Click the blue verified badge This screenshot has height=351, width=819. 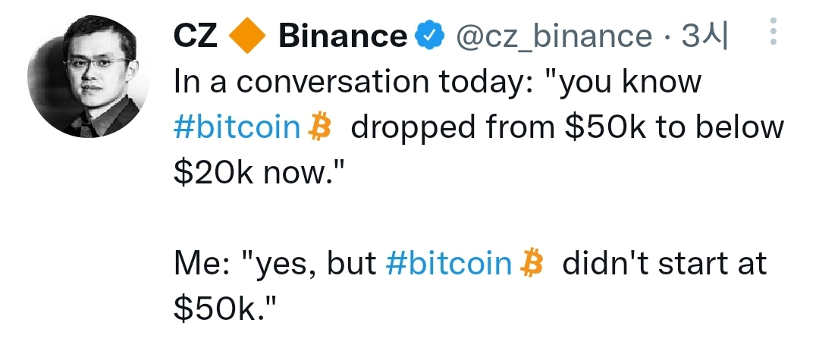tap(429, 36)
